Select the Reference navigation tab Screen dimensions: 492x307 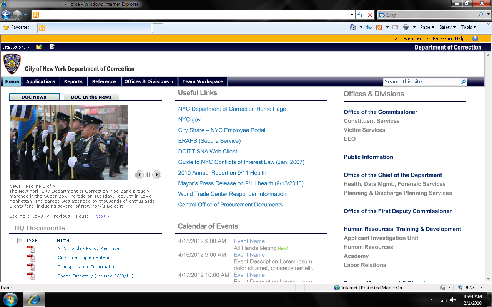point(104,81)
